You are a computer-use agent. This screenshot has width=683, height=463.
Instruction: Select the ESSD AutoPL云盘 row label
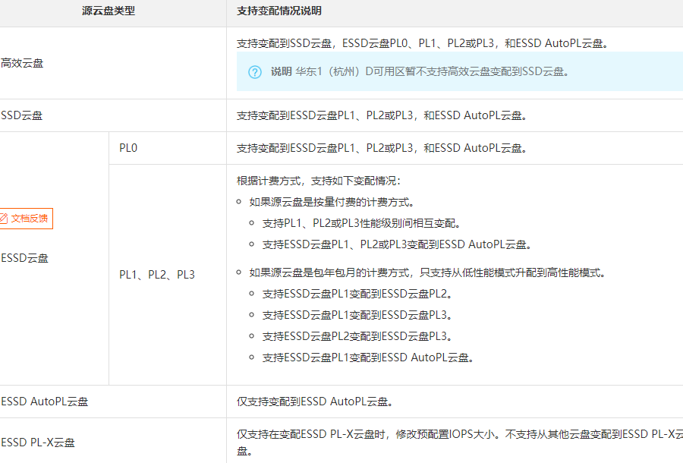click(45, 402)
